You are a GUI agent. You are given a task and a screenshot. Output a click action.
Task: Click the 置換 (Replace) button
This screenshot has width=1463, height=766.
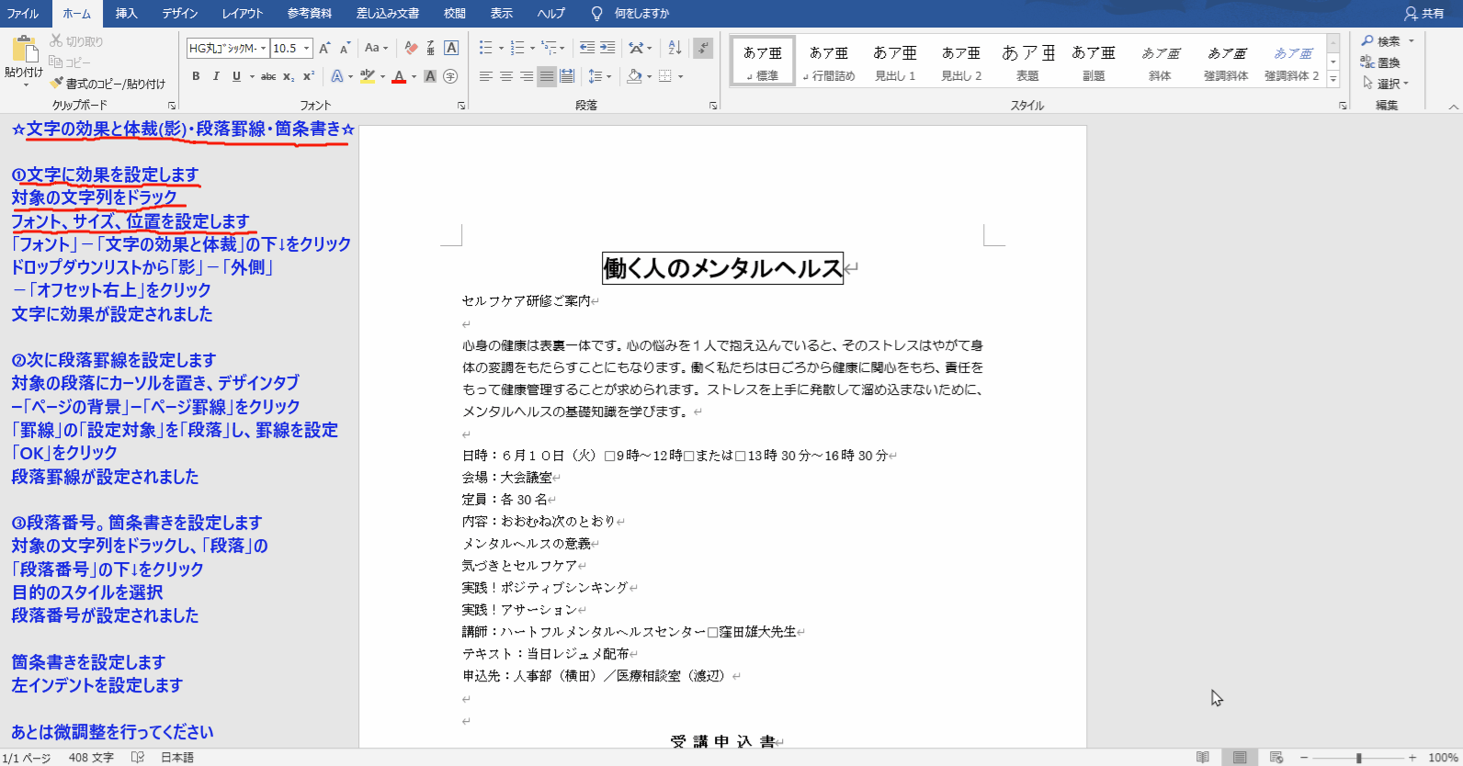tap(1381, 62)
